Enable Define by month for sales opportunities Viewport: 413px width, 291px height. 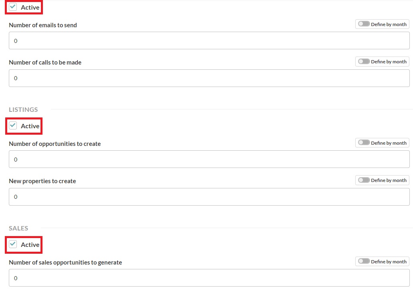click(x=364, y=261)
